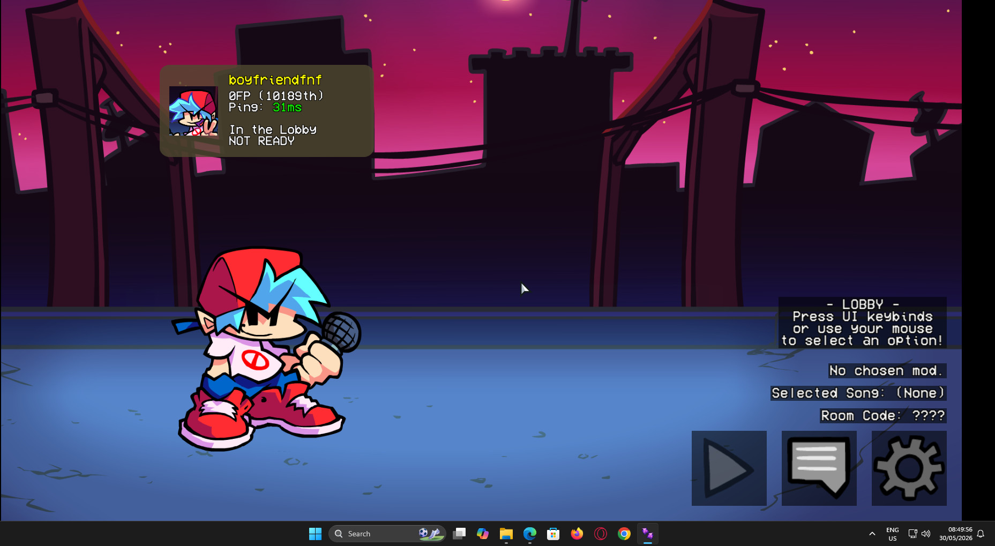The height and width of the screenshot is (546, 995).
Task: Launch Google Chrome from the taskbar
Action: tap(624, 534)
